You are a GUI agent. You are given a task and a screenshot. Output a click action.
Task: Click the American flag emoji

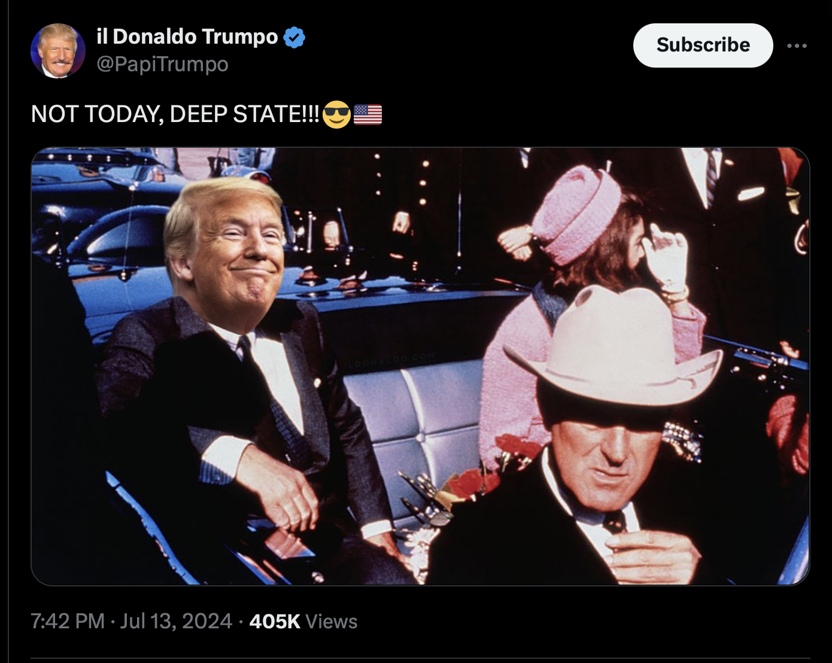point(368,114)
